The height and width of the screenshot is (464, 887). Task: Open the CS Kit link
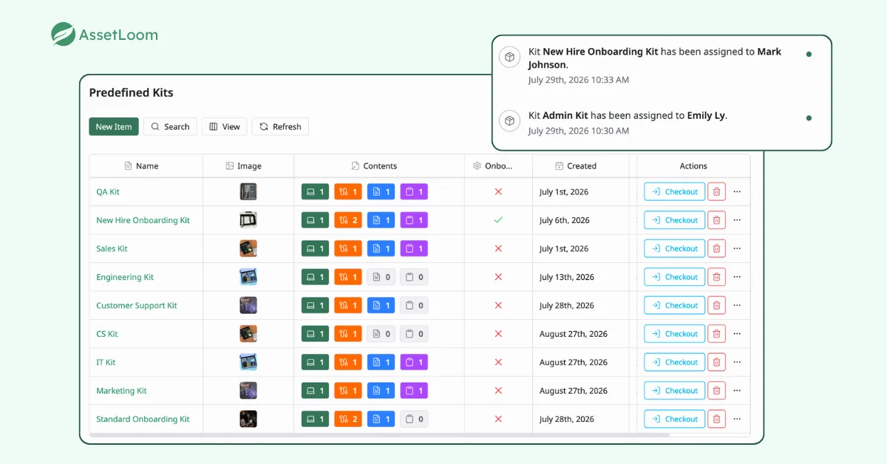[107, 334]
